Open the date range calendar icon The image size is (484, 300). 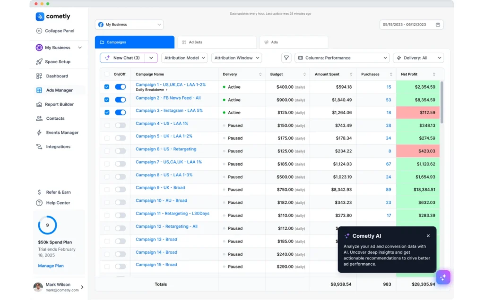click(438, 25)
